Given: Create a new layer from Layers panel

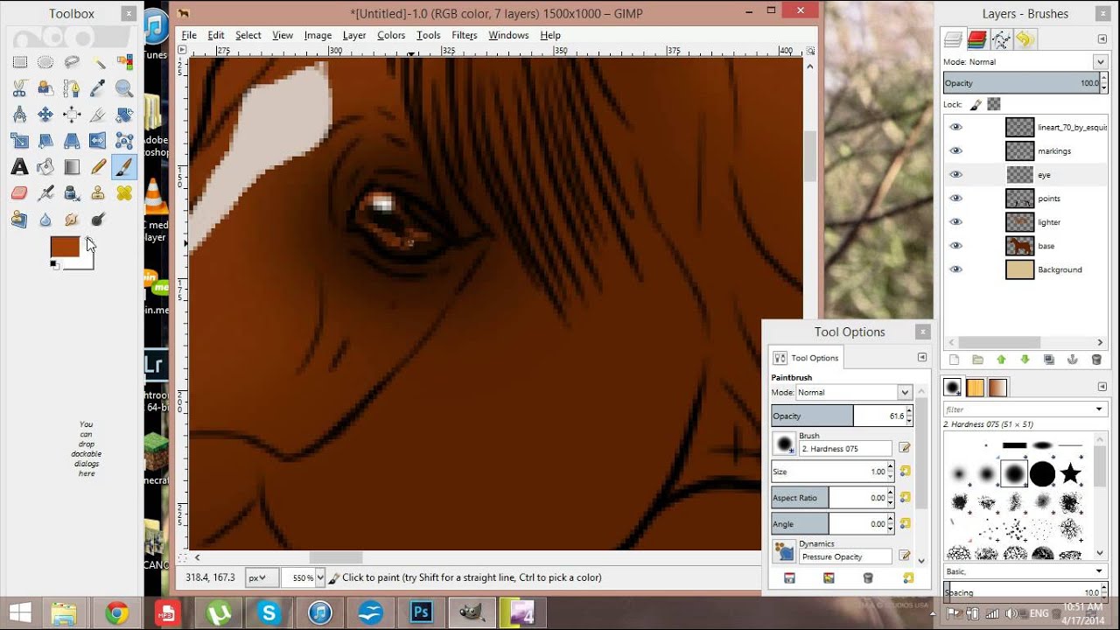Looking at the screenshot, I should [954, 360].
